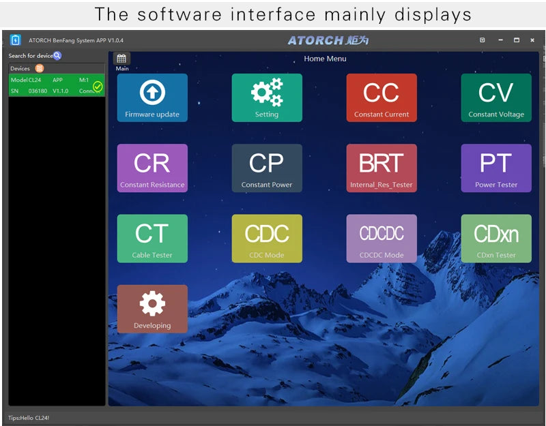
Task: Click the Devices panel header
Action: click(57, 69)
